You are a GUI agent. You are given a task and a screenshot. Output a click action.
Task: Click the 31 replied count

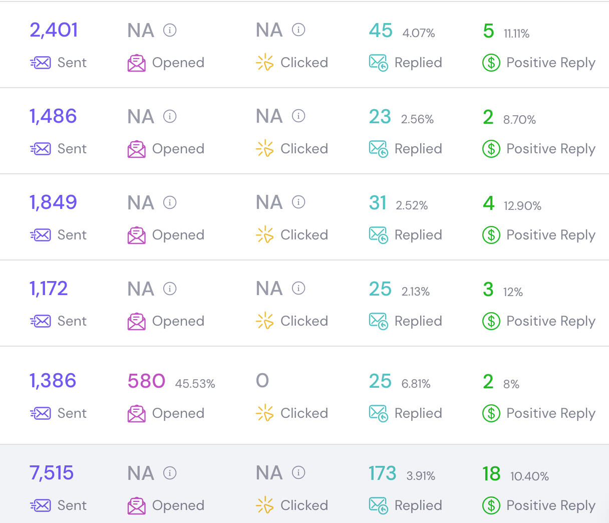point(378,203)
